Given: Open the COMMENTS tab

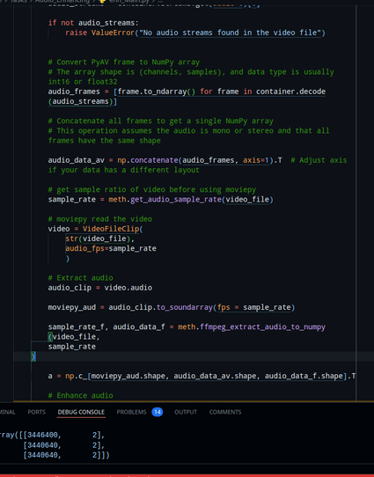Looking at the screenshot, I should pyautogui.click(x=225, y=412).
